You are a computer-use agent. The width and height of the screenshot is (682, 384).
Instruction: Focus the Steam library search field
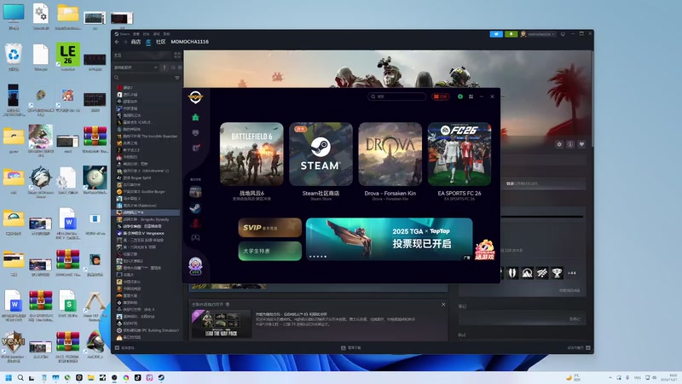point(145,78)
